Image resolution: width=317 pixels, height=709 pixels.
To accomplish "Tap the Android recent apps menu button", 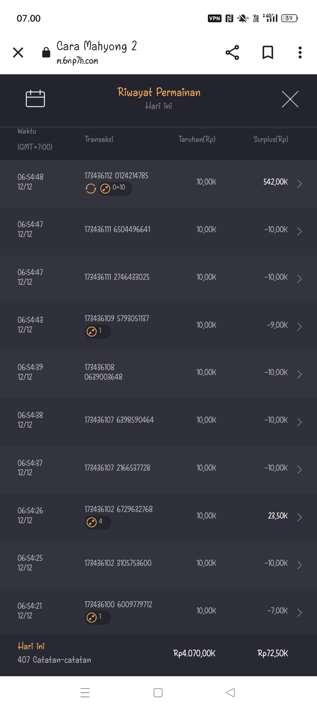I will coord(85,693).
